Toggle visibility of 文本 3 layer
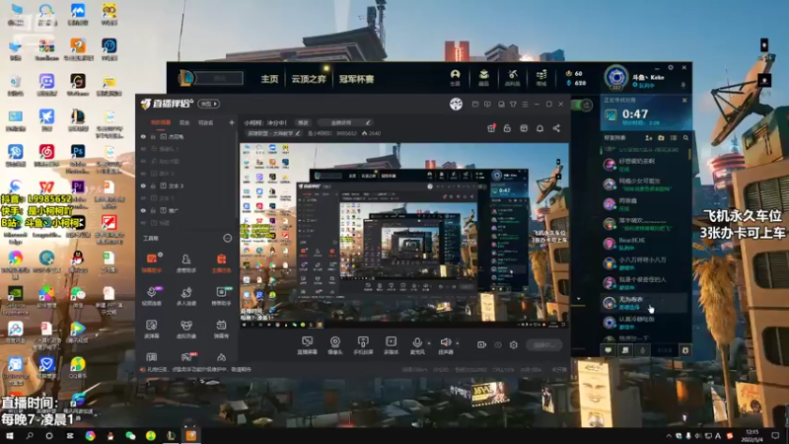The image size is (789, 444). point(143,185)
